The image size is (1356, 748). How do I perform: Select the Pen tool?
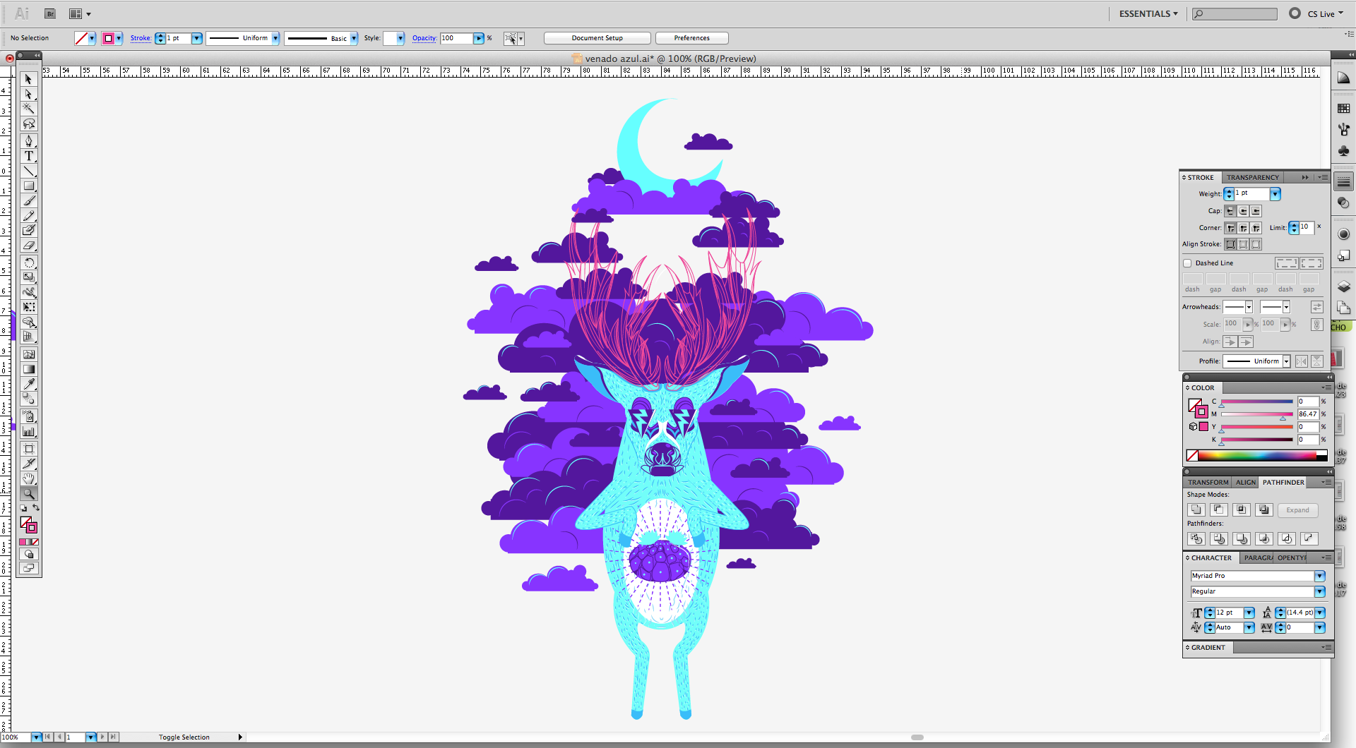28,140
